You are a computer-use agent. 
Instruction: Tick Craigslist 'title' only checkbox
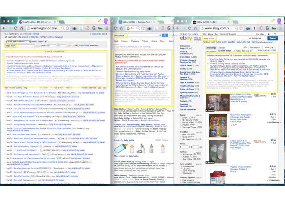coord(73,46)
